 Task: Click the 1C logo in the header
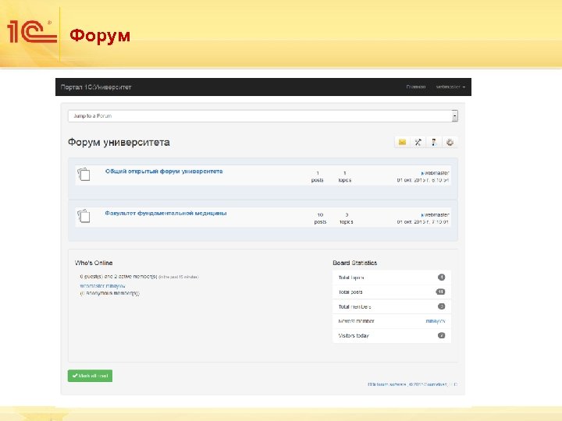[x=32, y=32]
